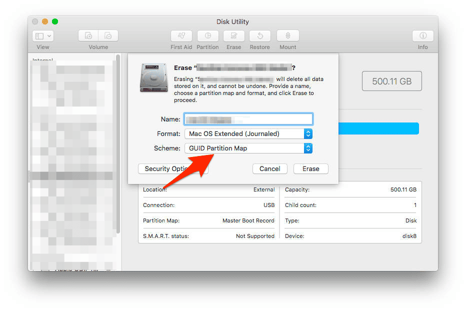Open the View sidebar dropdown
The image size is (466, 311).
tap(43, 36)
